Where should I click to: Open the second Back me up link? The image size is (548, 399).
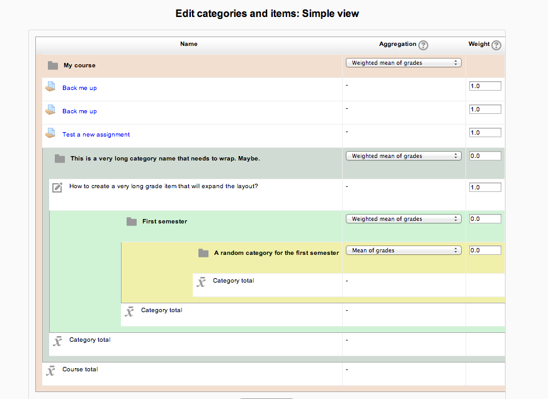(80, 111)
